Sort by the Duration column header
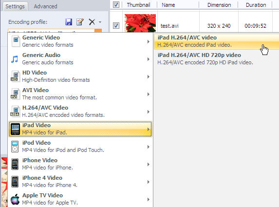The width and height of the screenshot is (279, 207). pos(256,5)
